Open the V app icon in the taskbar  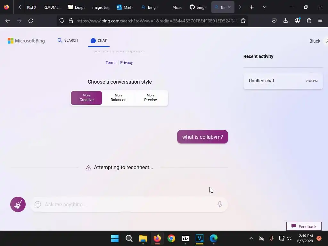coord(199,238)
